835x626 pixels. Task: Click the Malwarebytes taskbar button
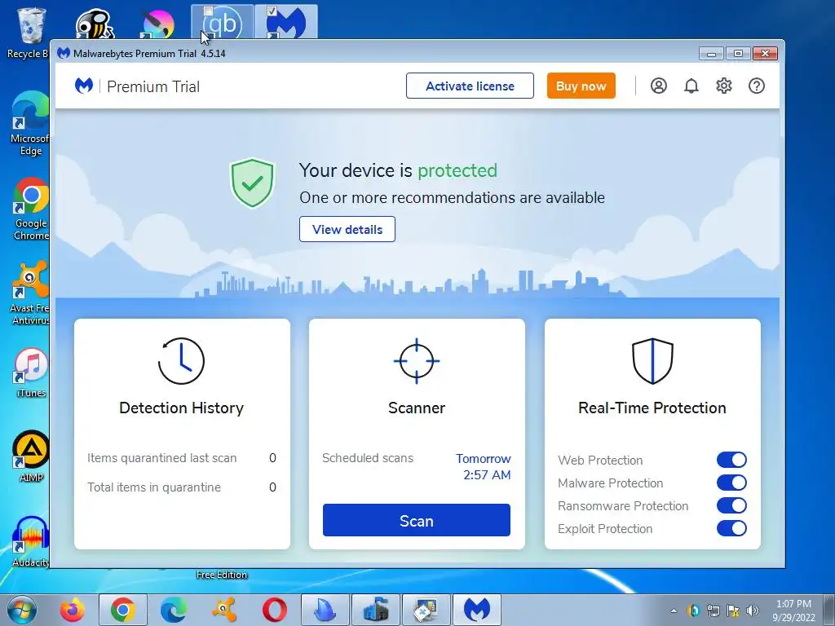pyautogui.click(x=477, y=610)
